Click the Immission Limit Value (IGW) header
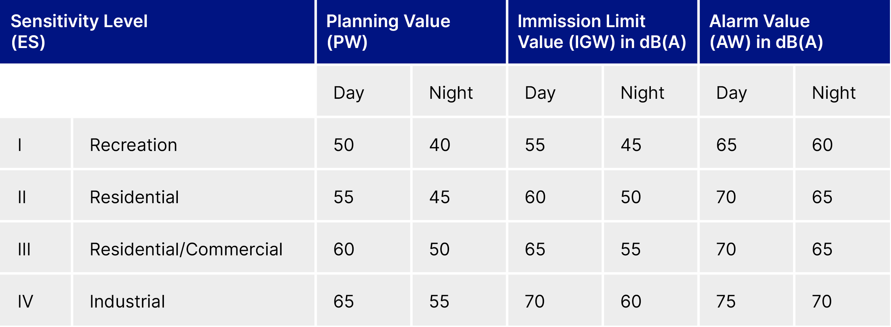Screen dimensions: 891x327 click(x=602, y=31)
